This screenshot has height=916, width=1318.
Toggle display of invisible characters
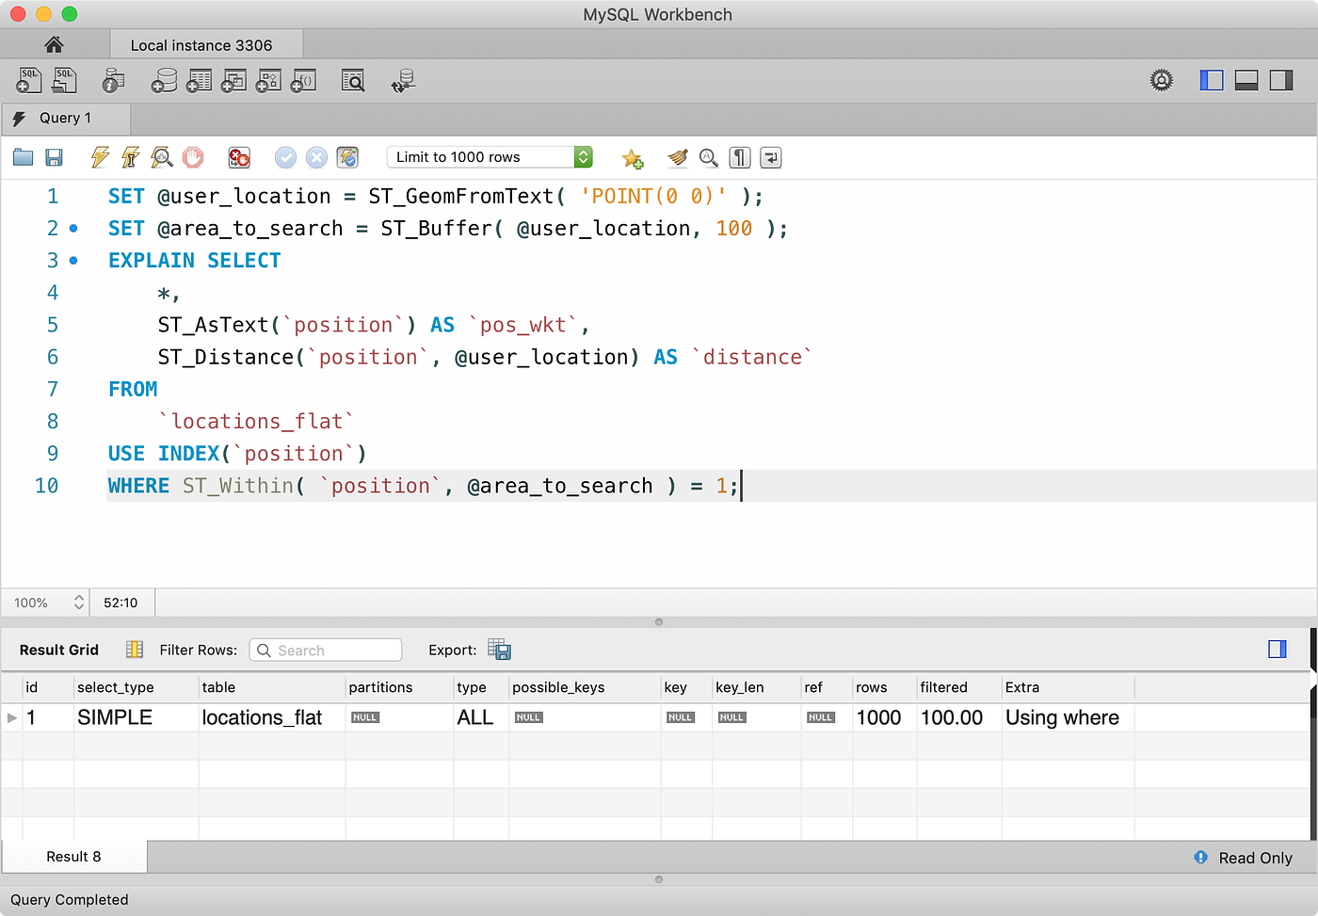coord(740,157)
